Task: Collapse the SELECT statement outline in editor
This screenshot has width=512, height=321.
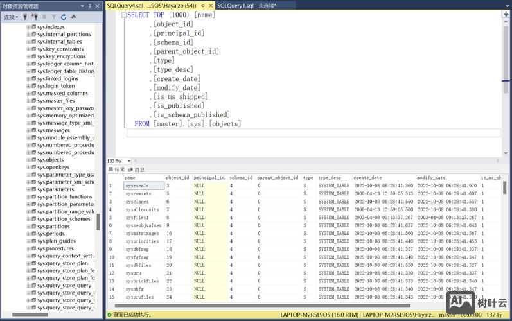Action: pos(123,15)
